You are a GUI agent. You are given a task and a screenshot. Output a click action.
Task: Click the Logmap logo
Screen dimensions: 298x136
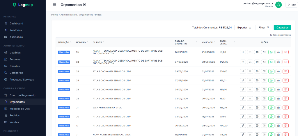tap(23, 5)
